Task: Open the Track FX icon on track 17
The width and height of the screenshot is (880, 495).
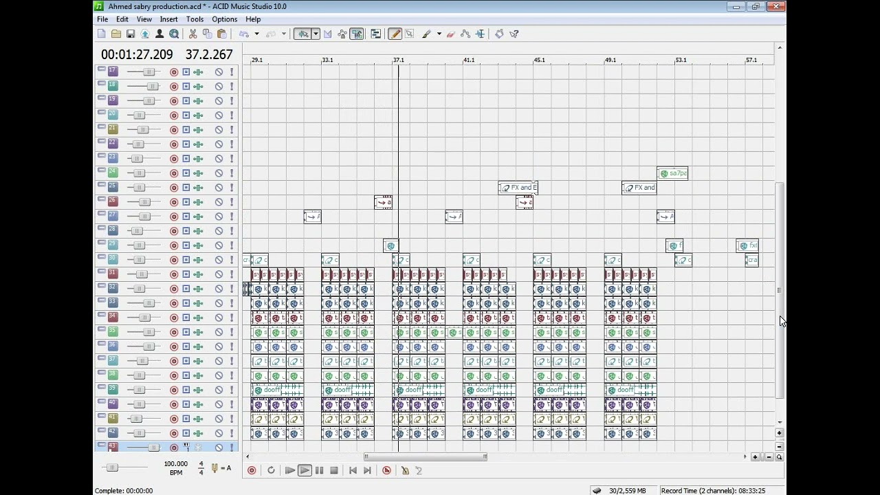Action: tap(198, 72)
